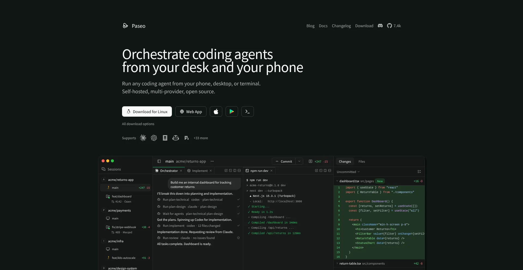The image size is (523, 270).
Task: Switch to the Files tab
Action: (362, 162)
